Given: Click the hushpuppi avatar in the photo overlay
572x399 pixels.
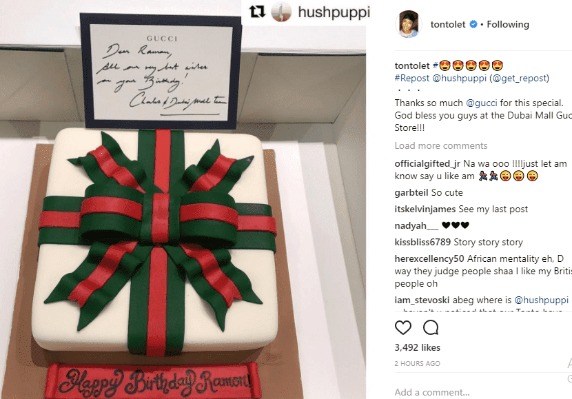Looking at the screenshot, I should pyautogui.click(x=281, y=12).
